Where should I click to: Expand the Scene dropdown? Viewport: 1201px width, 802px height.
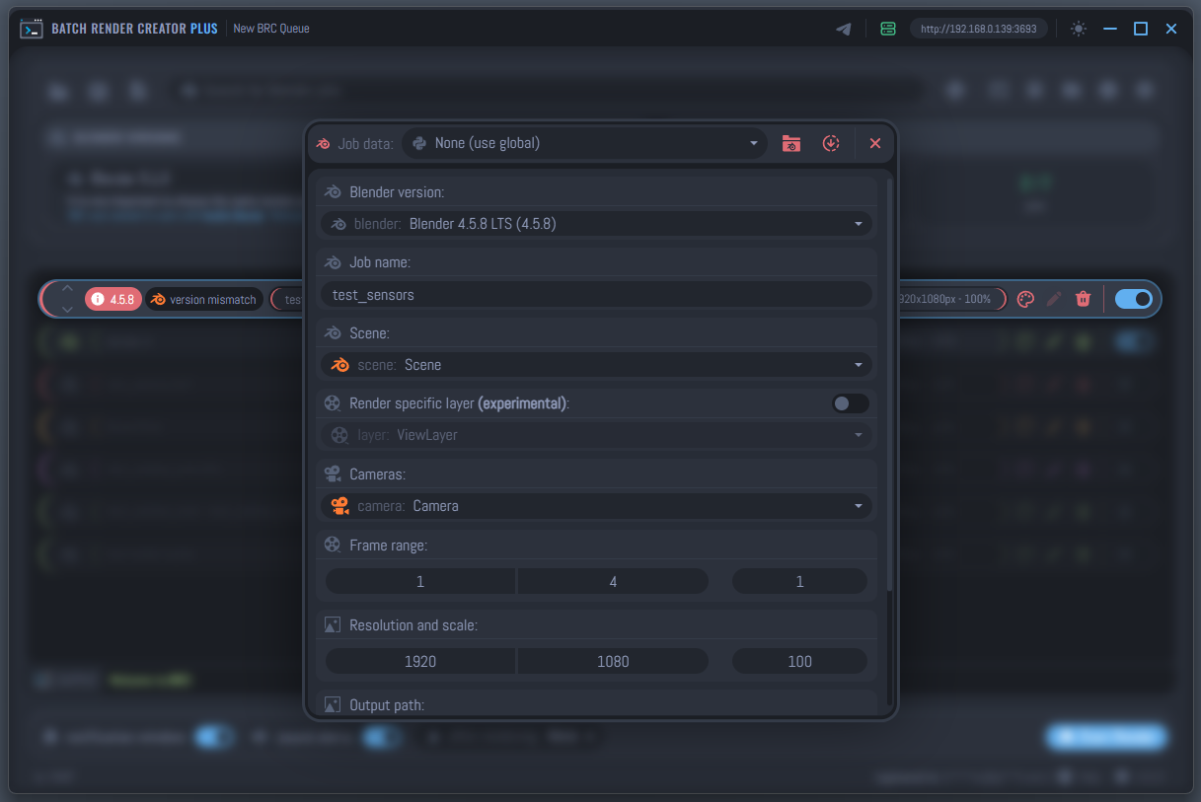(x=596, y=365)
